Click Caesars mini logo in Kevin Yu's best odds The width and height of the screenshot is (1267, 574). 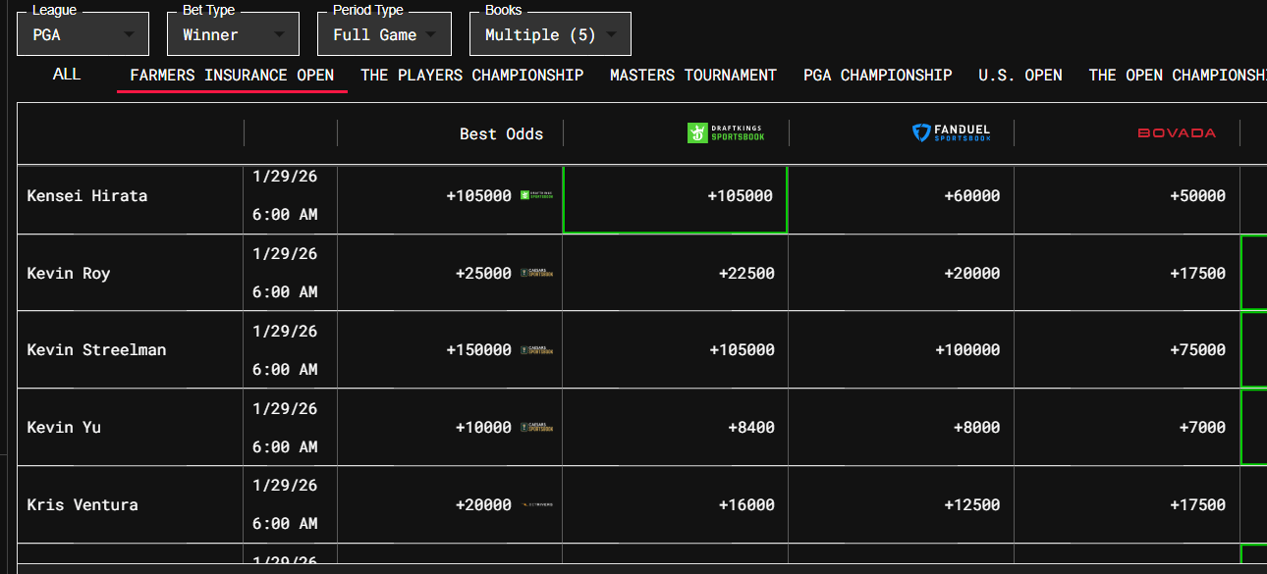click(537, 428)
